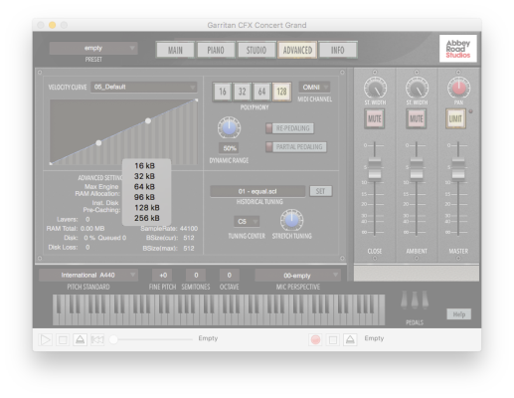Click the Stretch Tuning knob
The width and height of the screenshot is (514, 398).
291,220
